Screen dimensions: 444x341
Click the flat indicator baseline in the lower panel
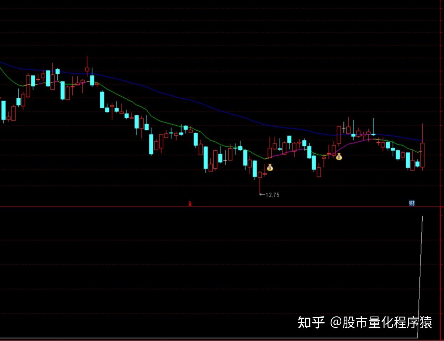pos(209,338)
